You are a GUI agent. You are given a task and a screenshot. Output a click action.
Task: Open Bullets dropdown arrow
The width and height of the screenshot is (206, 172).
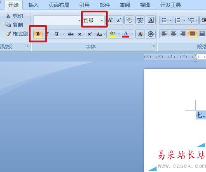pos(170,20)
